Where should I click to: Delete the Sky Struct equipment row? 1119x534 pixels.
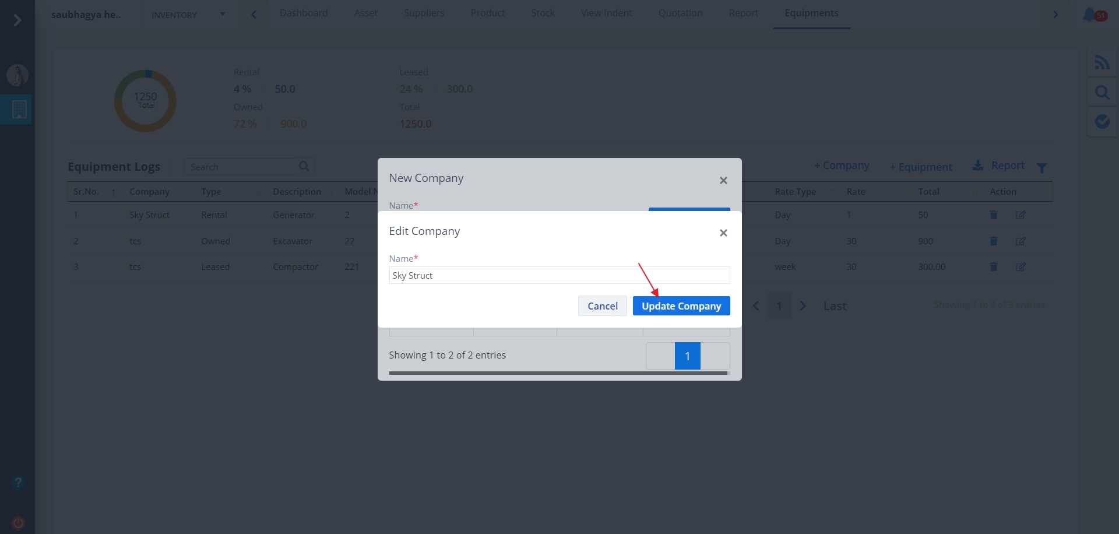[994, 215]
